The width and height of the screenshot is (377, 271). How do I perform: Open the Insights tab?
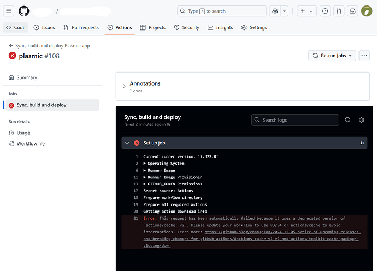pyautogui.click(x=220, y=28)
